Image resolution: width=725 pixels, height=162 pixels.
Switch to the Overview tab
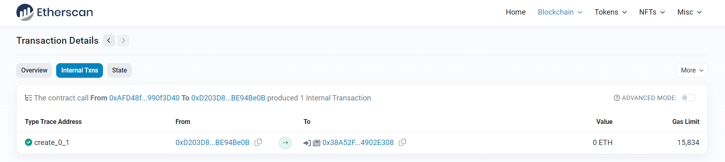click(x=34, y=70)
